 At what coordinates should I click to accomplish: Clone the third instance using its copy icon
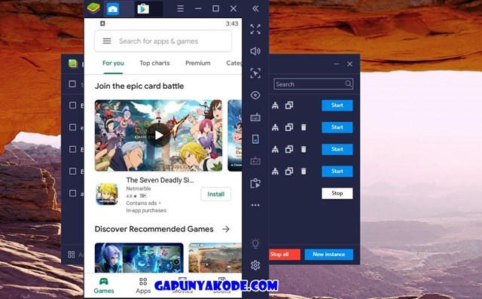pos(289,149)
